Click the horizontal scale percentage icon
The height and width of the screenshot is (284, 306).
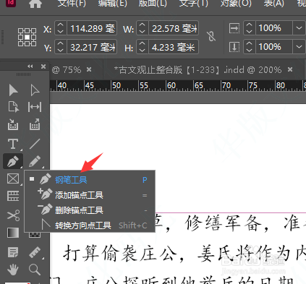point(234,28)
